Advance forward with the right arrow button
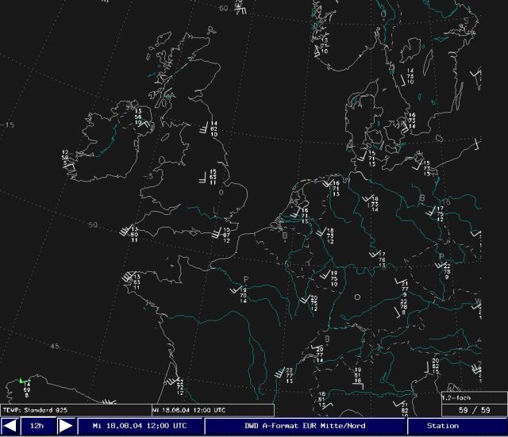Viewport: 508px width, 437px height. (67, 426)
